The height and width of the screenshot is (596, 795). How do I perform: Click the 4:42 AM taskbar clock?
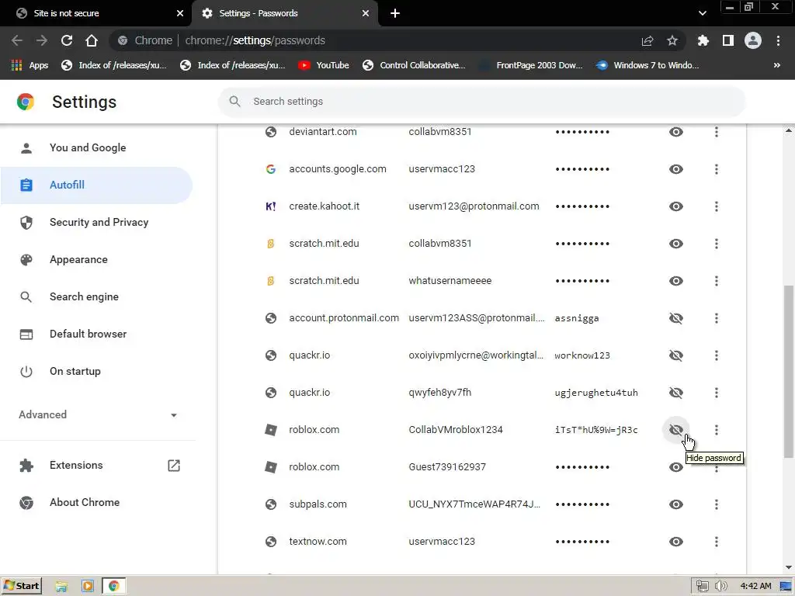pos(755,587)
